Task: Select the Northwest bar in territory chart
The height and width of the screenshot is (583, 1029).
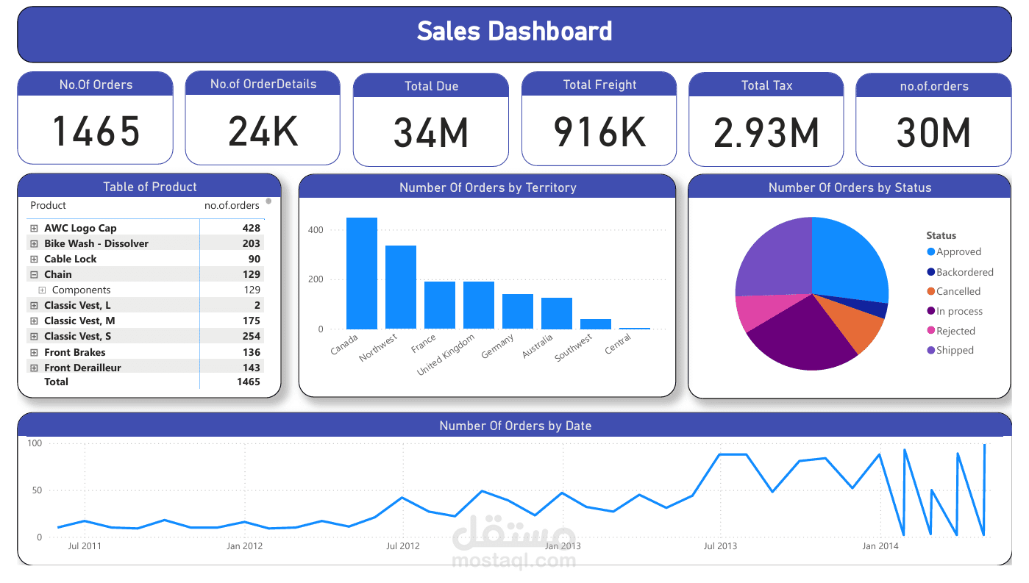Action: click(x=401, y=287)
